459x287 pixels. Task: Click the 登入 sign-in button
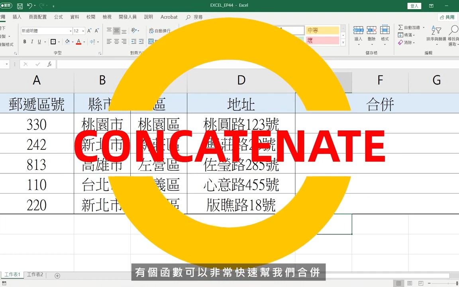pos(414,6)
